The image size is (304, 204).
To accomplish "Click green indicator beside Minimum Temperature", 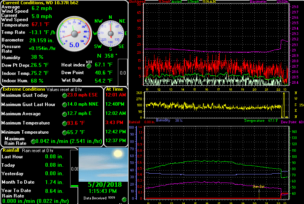I will click(64, 133).
